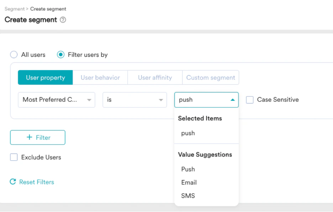The width and height of the screenshot is (333, 212).
Task: Select Push under Value Suggestions
Action: (188, 169)
